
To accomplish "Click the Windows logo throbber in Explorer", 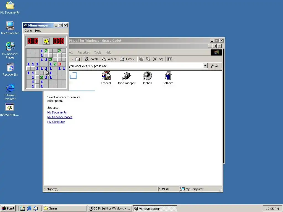I will click(x=216, y=52).
